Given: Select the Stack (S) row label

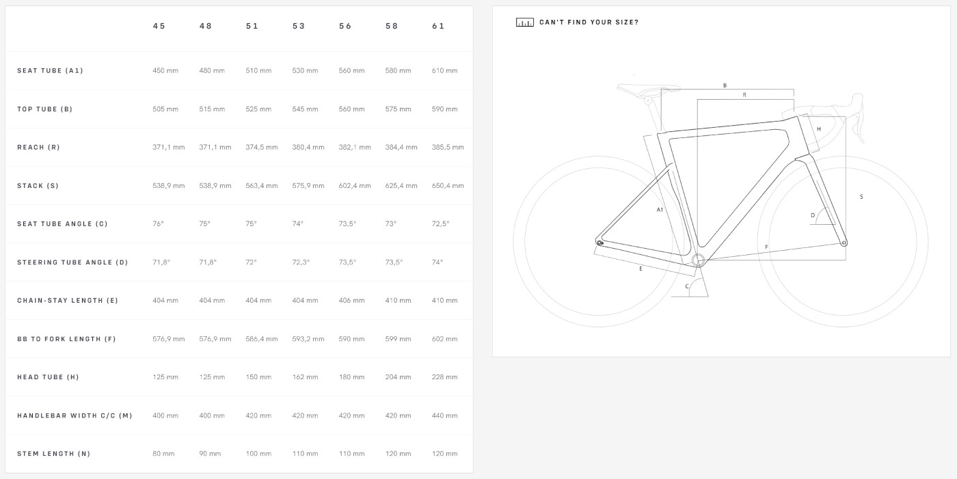Looking at the screenshot, I should (x=38, y=186).
